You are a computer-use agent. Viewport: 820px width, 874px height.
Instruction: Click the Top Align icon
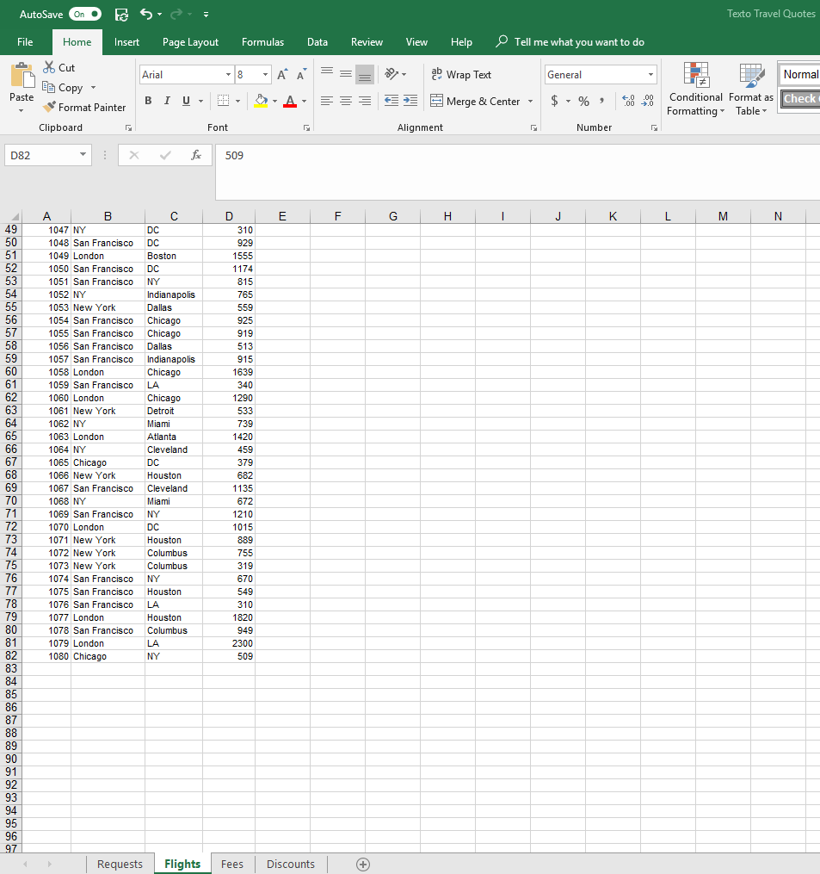(x=327, y=72)
